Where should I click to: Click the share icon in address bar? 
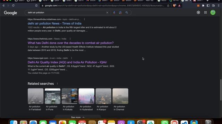coord(168,6)
